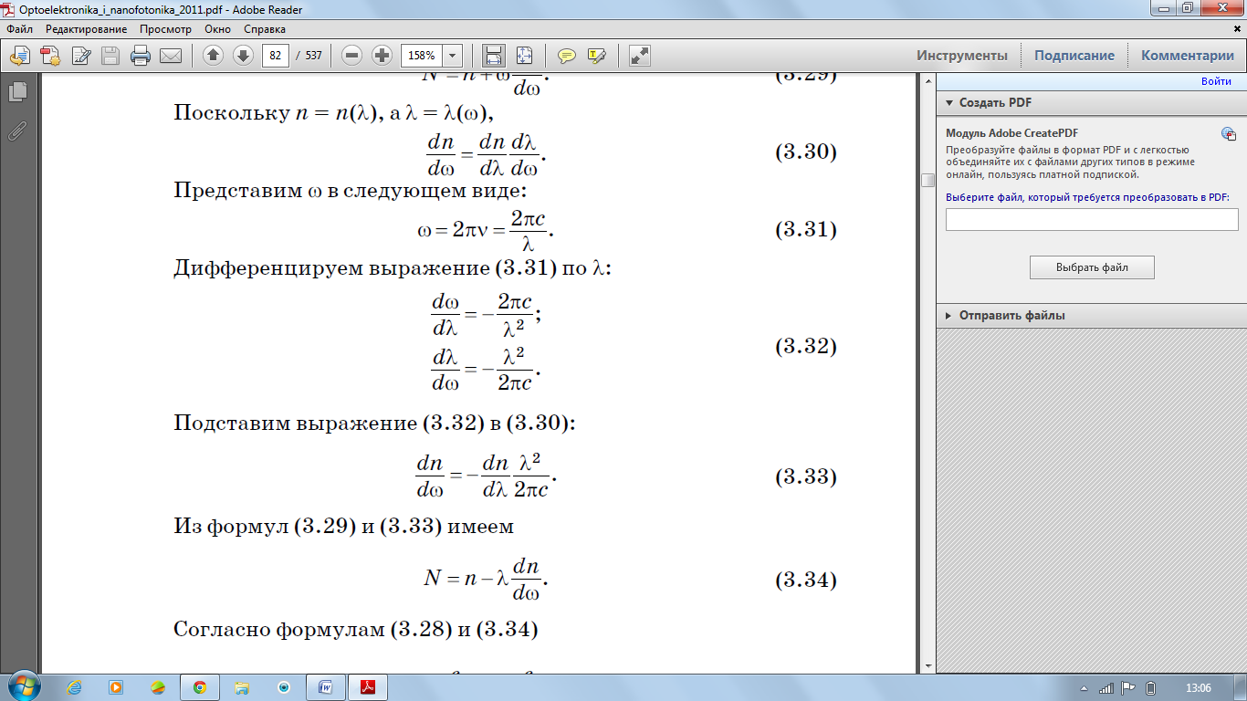
Task: Click the line 'Дифференцируем выражение (3.31) по λ:'
Action: tap(391, 269)
